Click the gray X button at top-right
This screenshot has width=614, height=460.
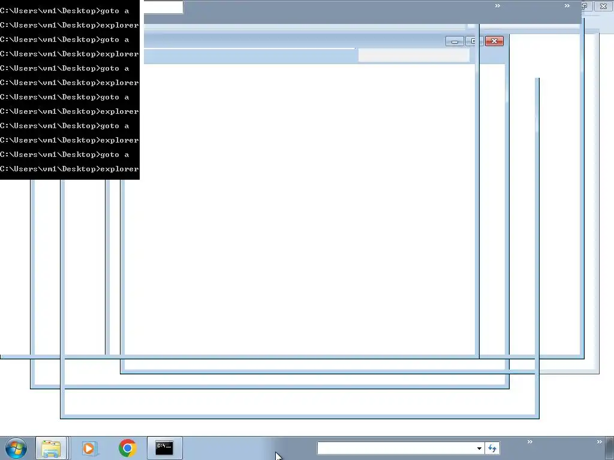[x=603, y=6]
